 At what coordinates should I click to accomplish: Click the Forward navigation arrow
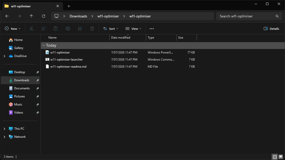[x=19, y=16]
